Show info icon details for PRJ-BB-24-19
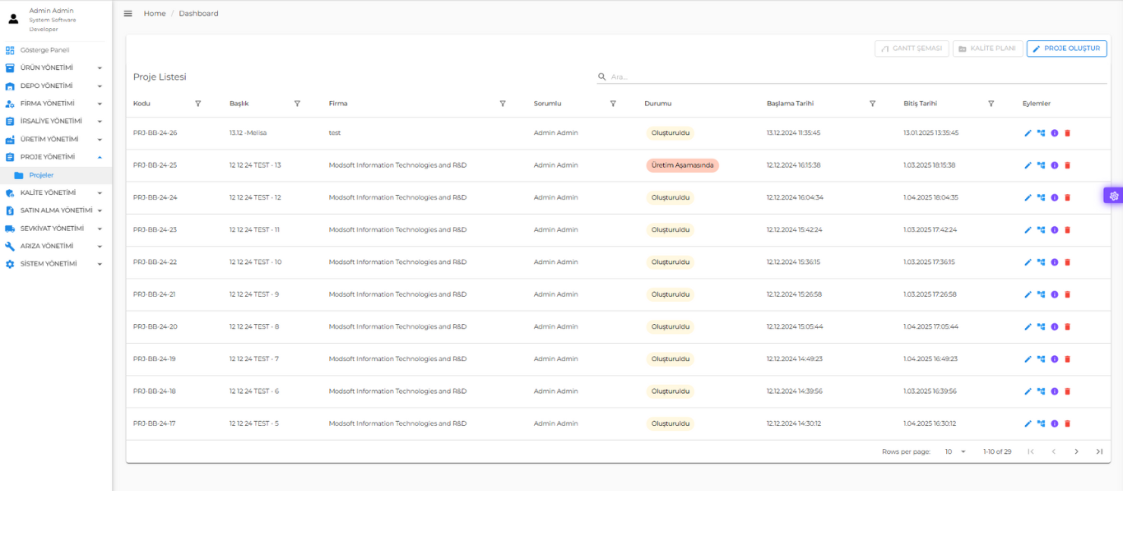The height and width of the screenshot is (541, 1123). point(1054,359)
